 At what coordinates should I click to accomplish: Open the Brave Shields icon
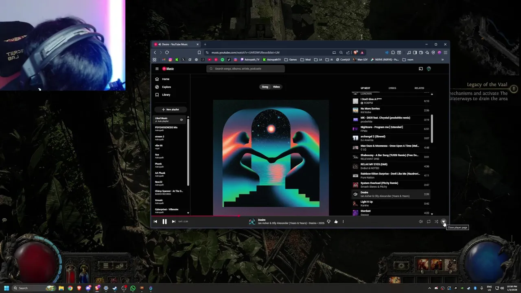(356, 52)
